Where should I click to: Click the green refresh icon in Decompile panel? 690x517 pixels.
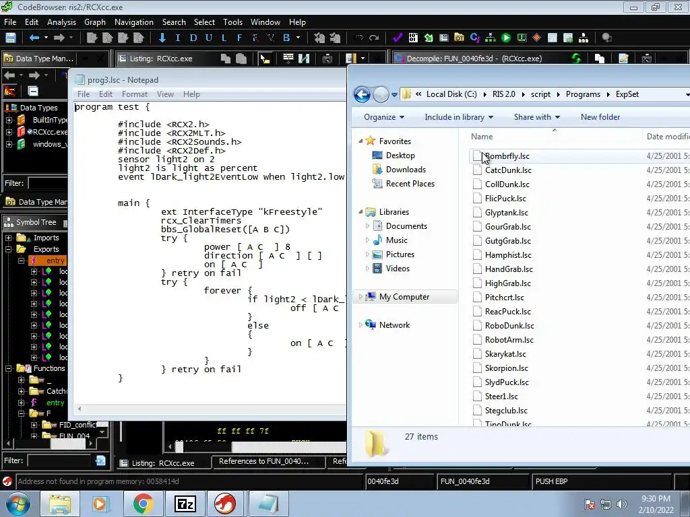(576, 58)
